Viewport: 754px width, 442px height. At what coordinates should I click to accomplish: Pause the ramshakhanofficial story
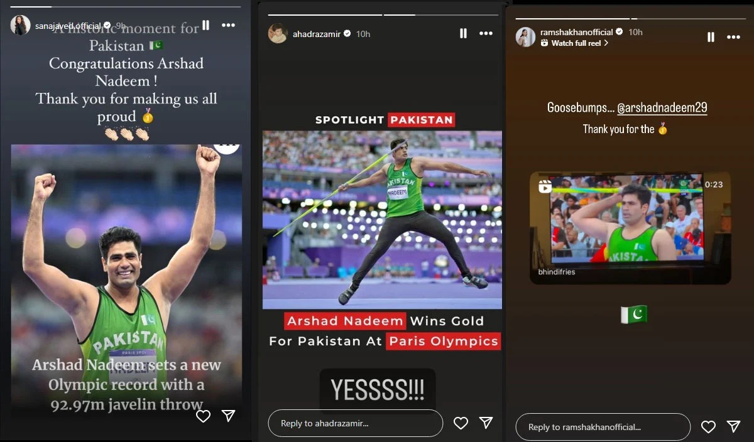711,37
